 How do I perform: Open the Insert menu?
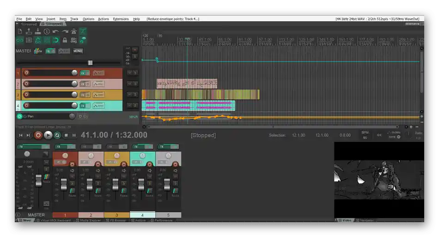point(51,19)
